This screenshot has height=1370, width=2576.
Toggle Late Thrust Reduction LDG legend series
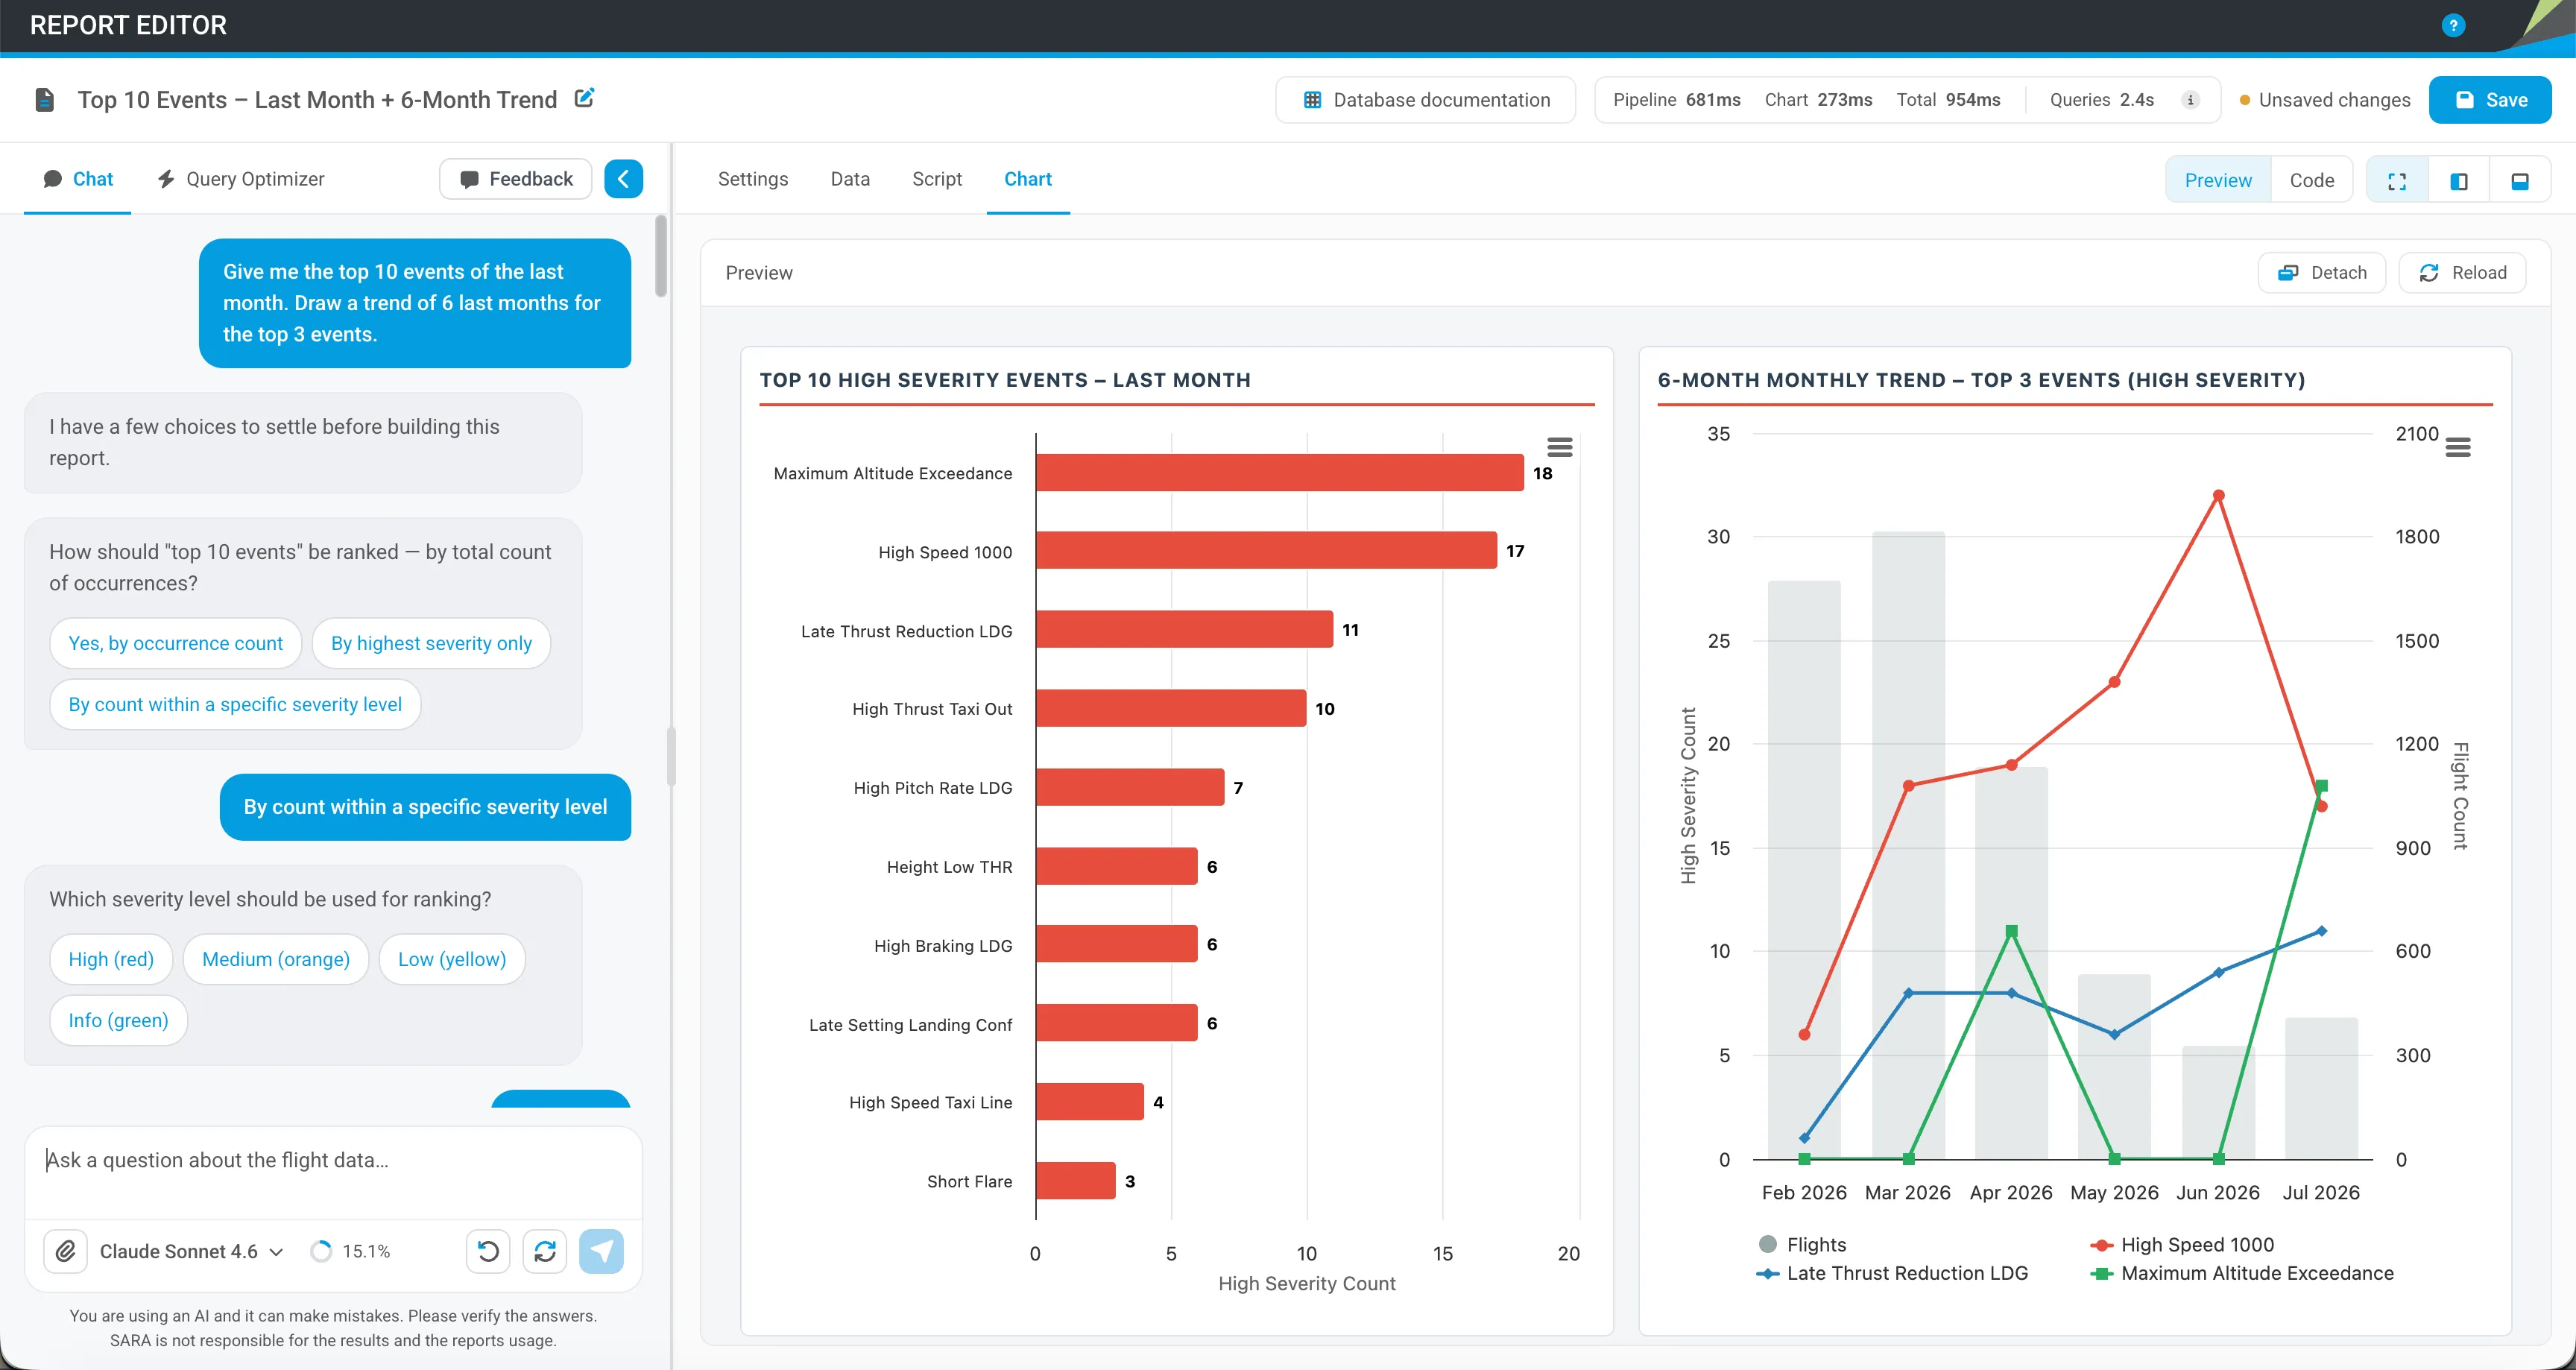coord(1892,1273)
